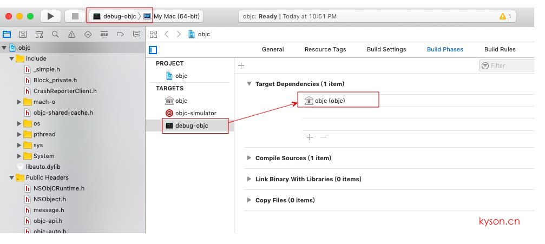Open the related items grid menu
Image resolution: width=545 pixels, height=244 pixels.
click(153, 34)
